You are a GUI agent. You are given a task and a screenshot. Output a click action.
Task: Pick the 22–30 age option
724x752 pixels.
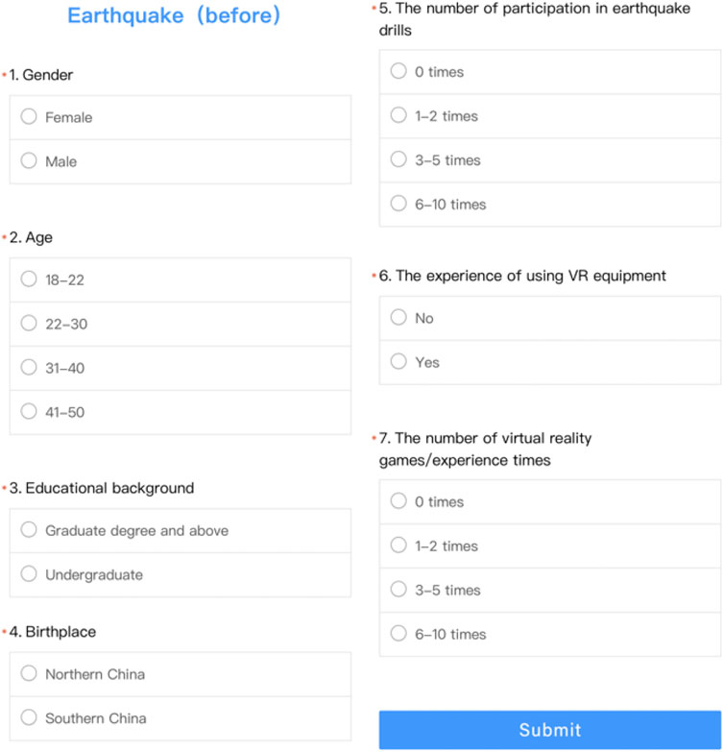pos(29,324)
